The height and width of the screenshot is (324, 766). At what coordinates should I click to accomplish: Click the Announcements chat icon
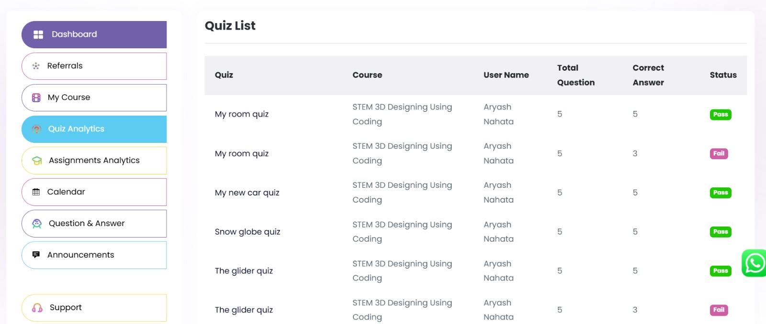[x=36, y=255]
